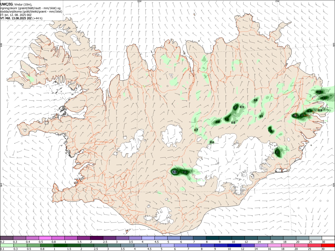Click the '15W' longitude label

[277, 1]
